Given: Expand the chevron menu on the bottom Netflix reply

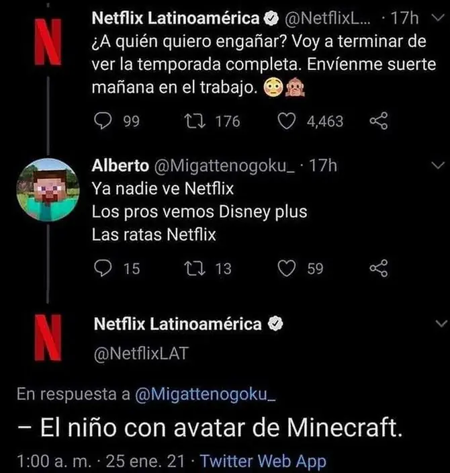Looking at the screenshot, I should [437, 324].
